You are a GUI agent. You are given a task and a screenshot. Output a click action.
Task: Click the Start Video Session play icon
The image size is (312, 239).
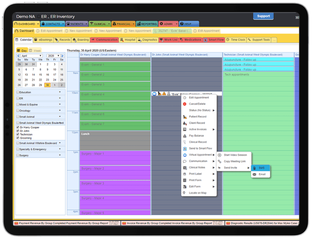(219, 155)
